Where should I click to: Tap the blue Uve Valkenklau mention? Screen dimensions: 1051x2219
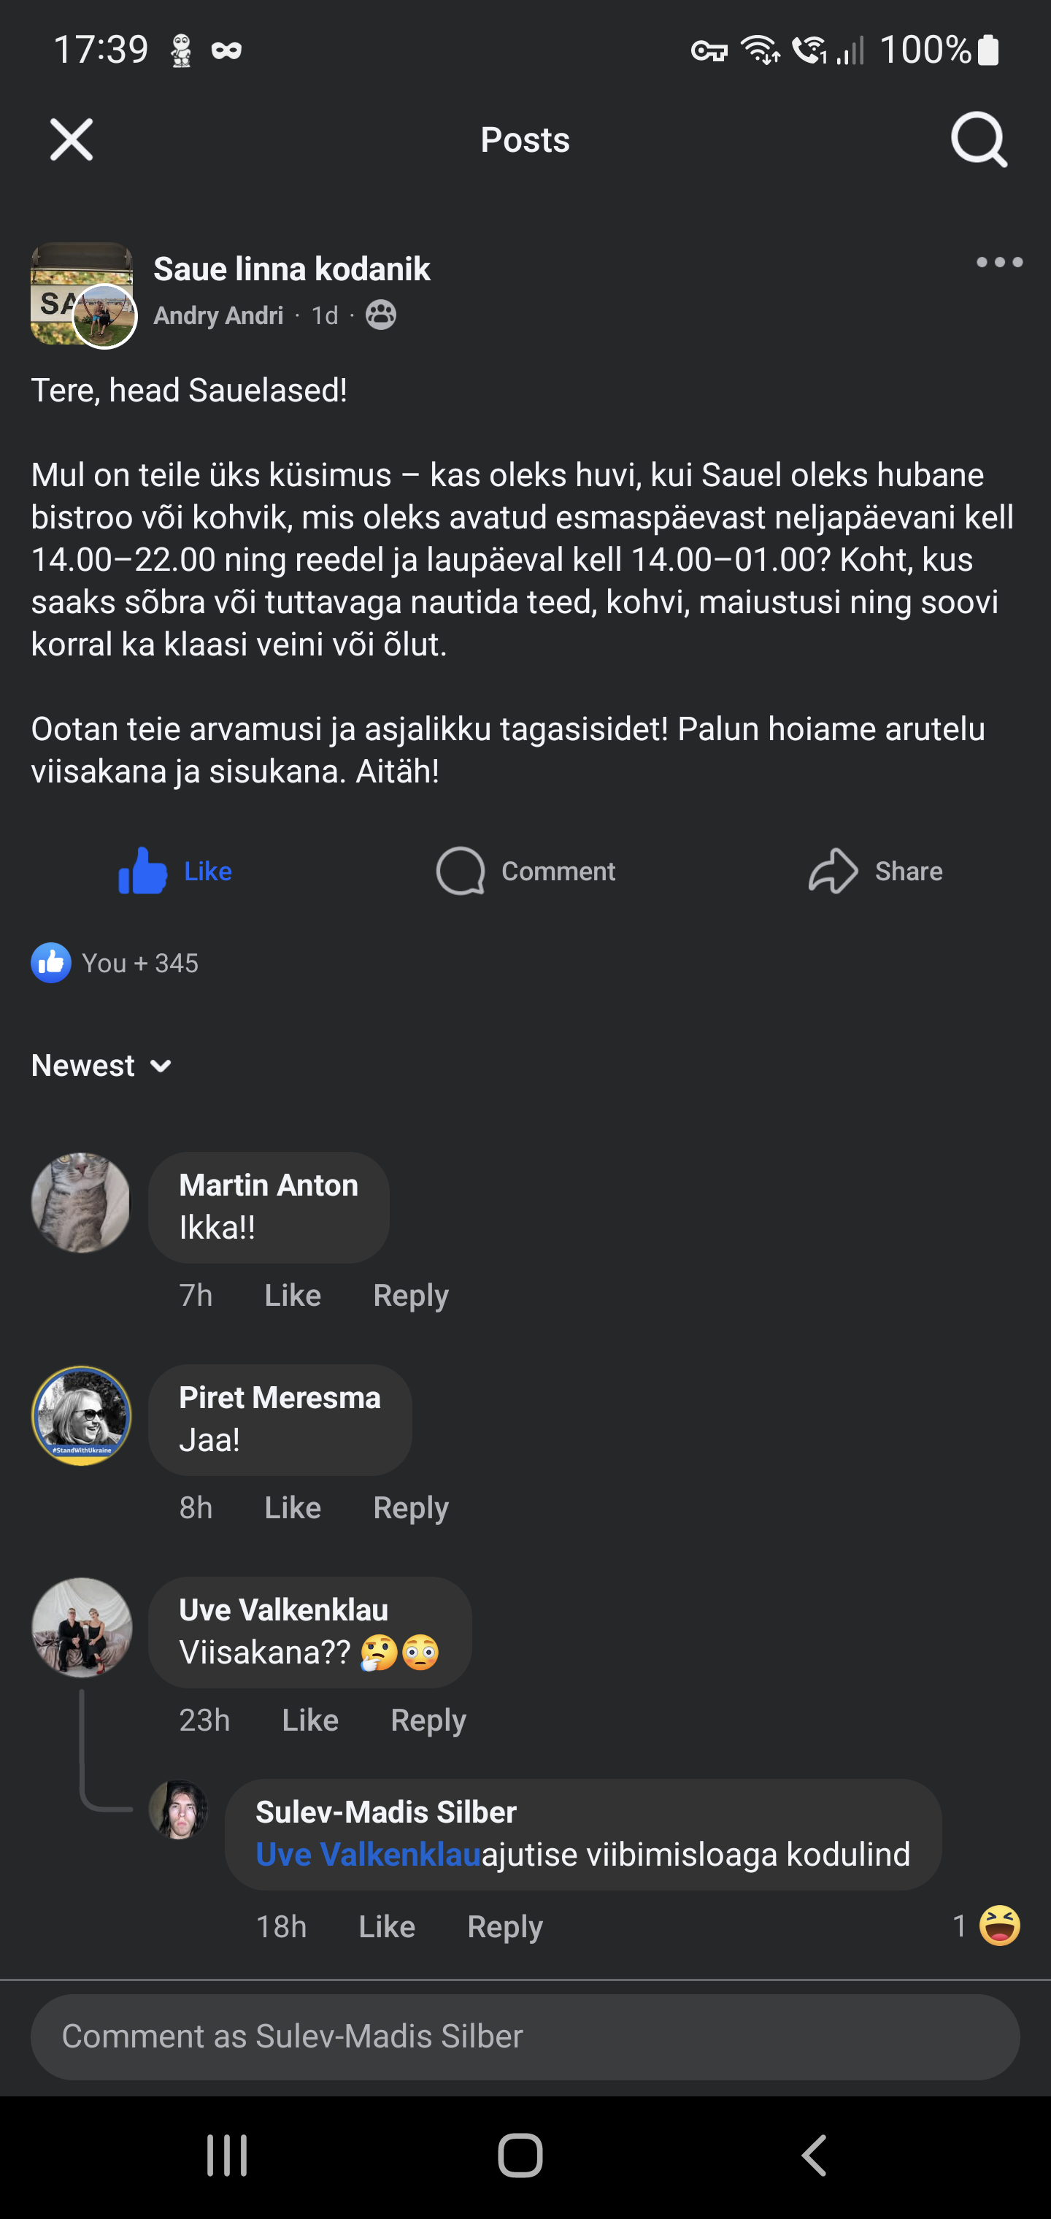(368, 1855)
